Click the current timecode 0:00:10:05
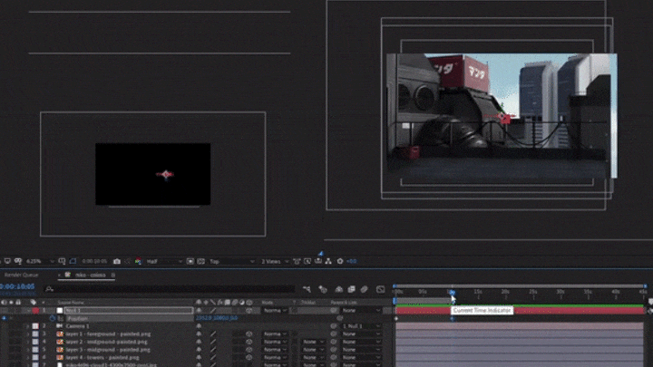 tap(17, 286)
